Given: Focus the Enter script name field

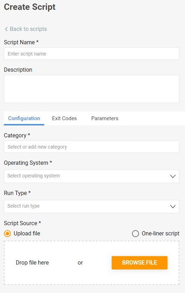Looking at the screenshot, I should [92, 54].
